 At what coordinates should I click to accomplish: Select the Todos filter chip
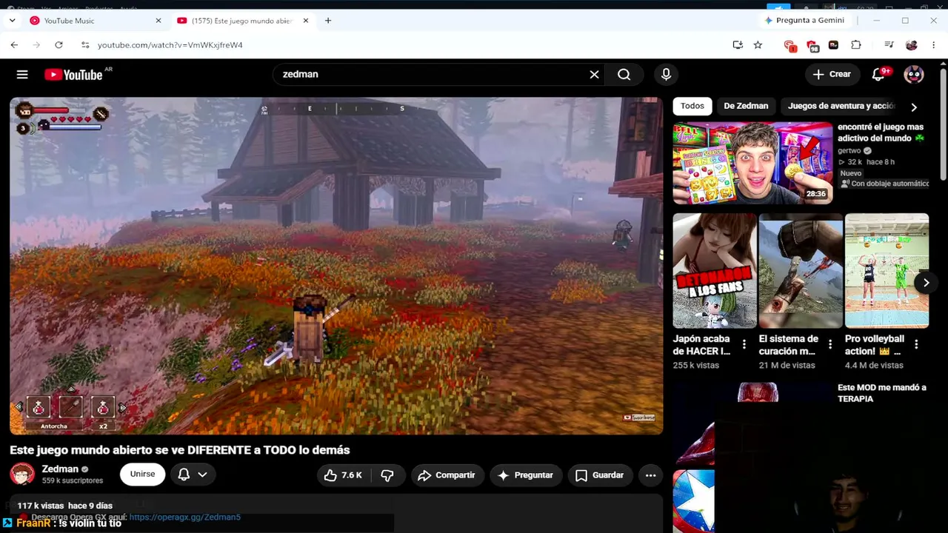692,106
